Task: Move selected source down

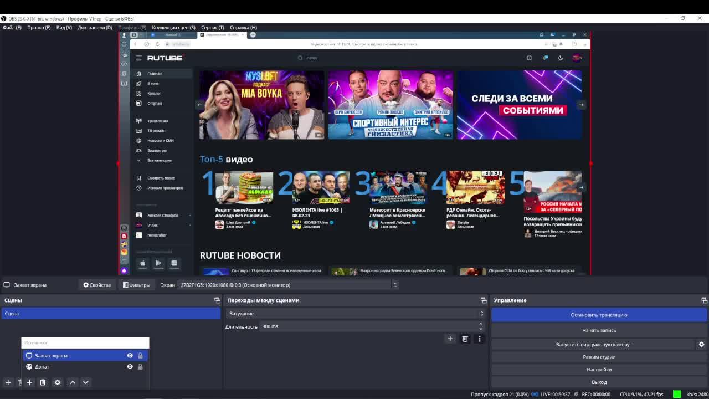Action: click(86, 382)
